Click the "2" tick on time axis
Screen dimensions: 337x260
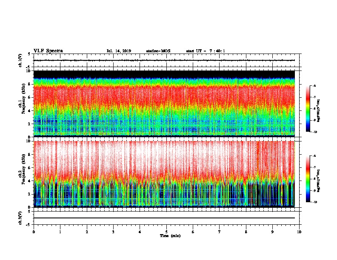87,232
